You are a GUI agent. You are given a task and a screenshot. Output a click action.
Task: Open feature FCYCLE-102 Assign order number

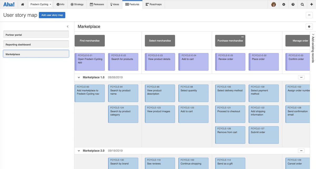pyautogui.click(x=298, y=93)
